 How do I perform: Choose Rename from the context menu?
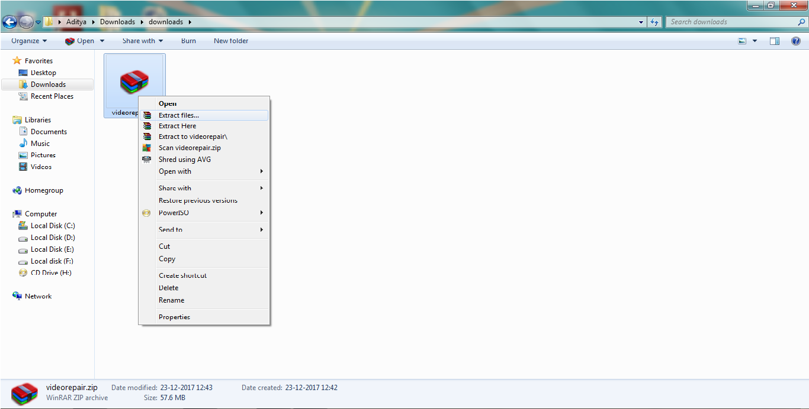coord(204,300)
